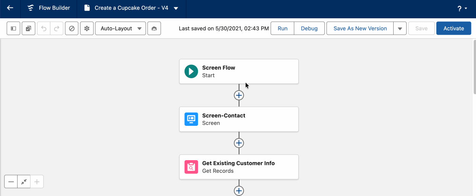Image resolution: width=476 pixels, height=196 pixels.
Task: Toggle the left toolbox panel icon
Action: [13, 29]
